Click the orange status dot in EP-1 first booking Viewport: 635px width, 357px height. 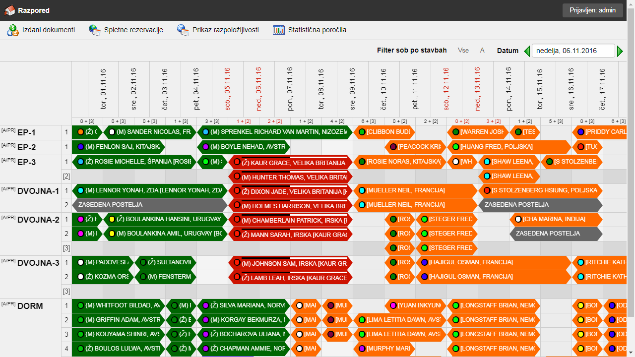(x=80, y=132)
